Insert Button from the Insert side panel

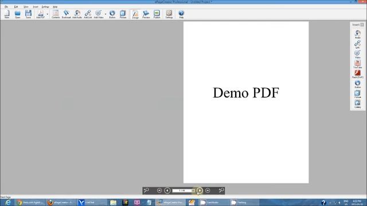point(357,84)
